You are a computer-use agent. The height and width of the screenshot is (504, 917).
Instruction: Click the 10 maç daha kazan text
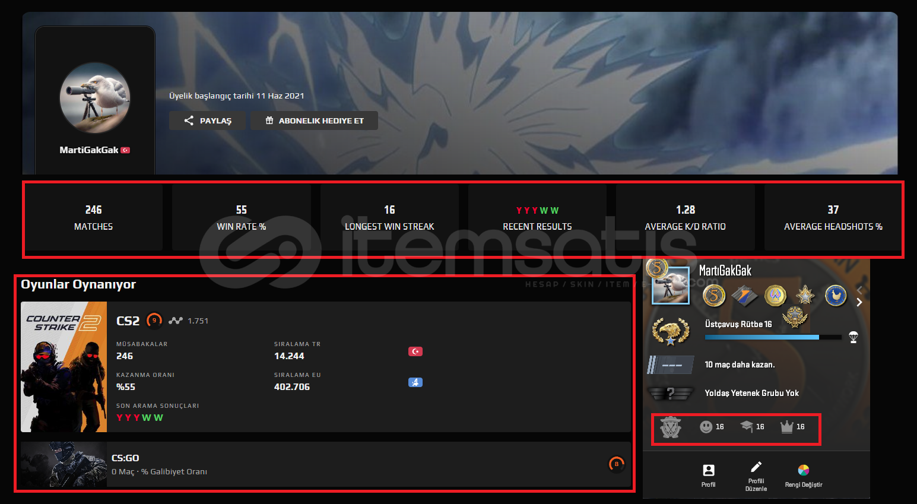(x=740, y=364)
